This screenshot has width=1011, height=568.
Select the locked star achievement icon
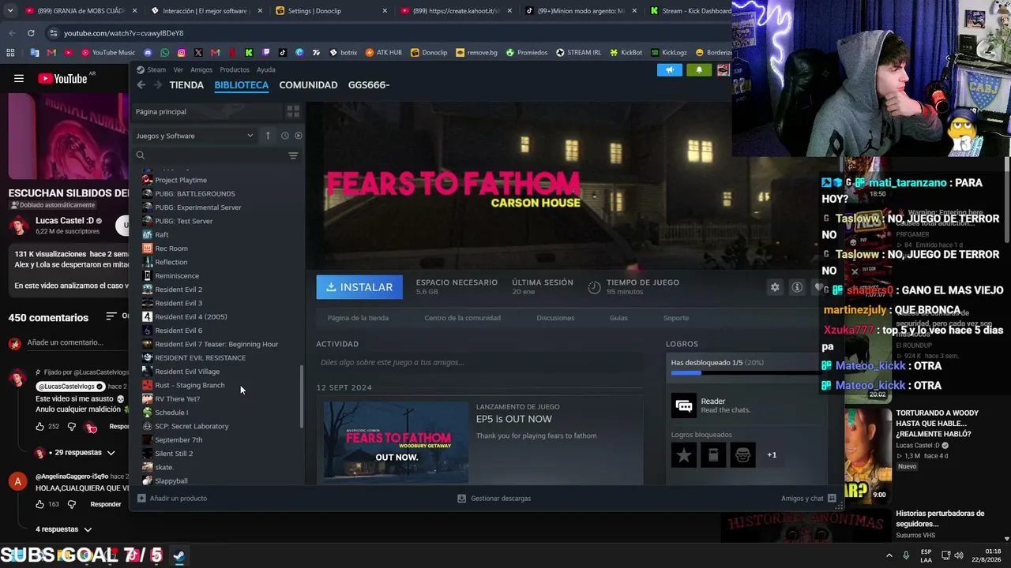click(x=684, y=454)
